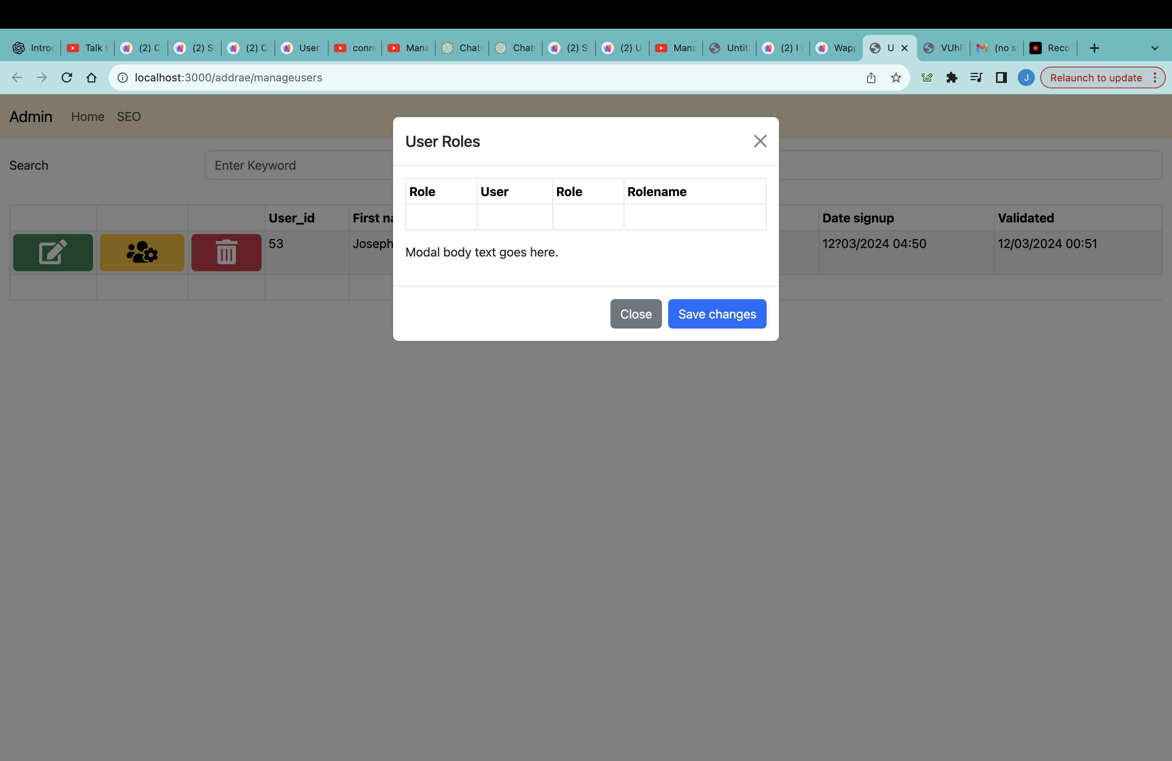Click the browser home icon
This screenshot has width=1172, height=761.
click(91, 78)
